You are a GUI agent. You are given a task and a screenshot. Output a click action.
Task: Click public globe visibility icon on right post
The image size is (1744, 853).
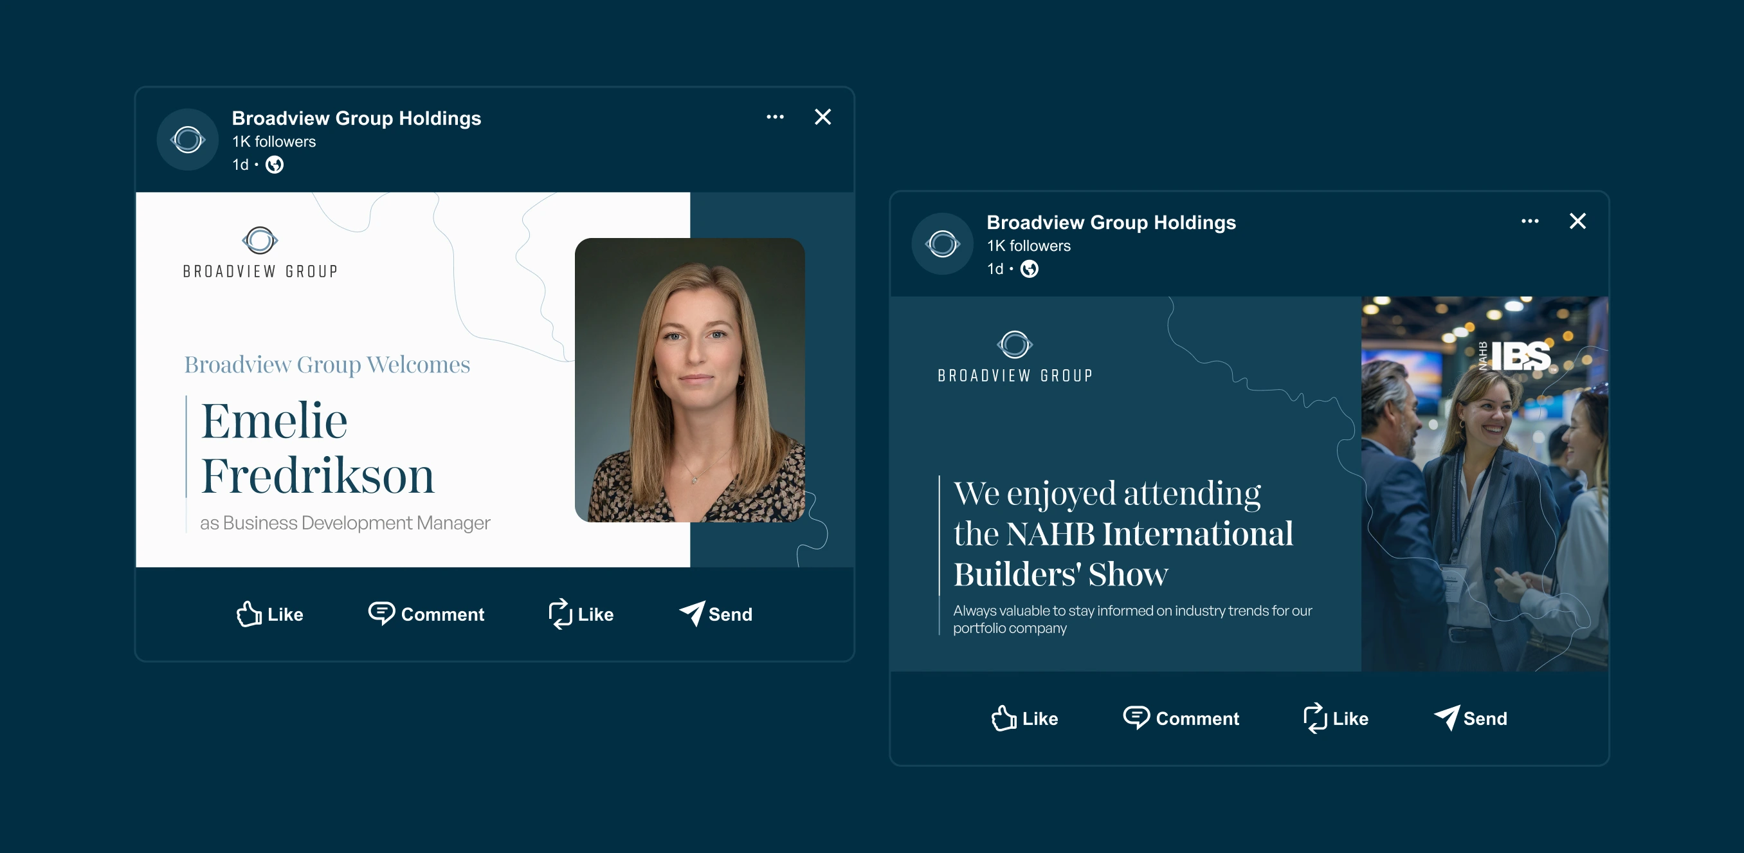(x=1029, y=269)
